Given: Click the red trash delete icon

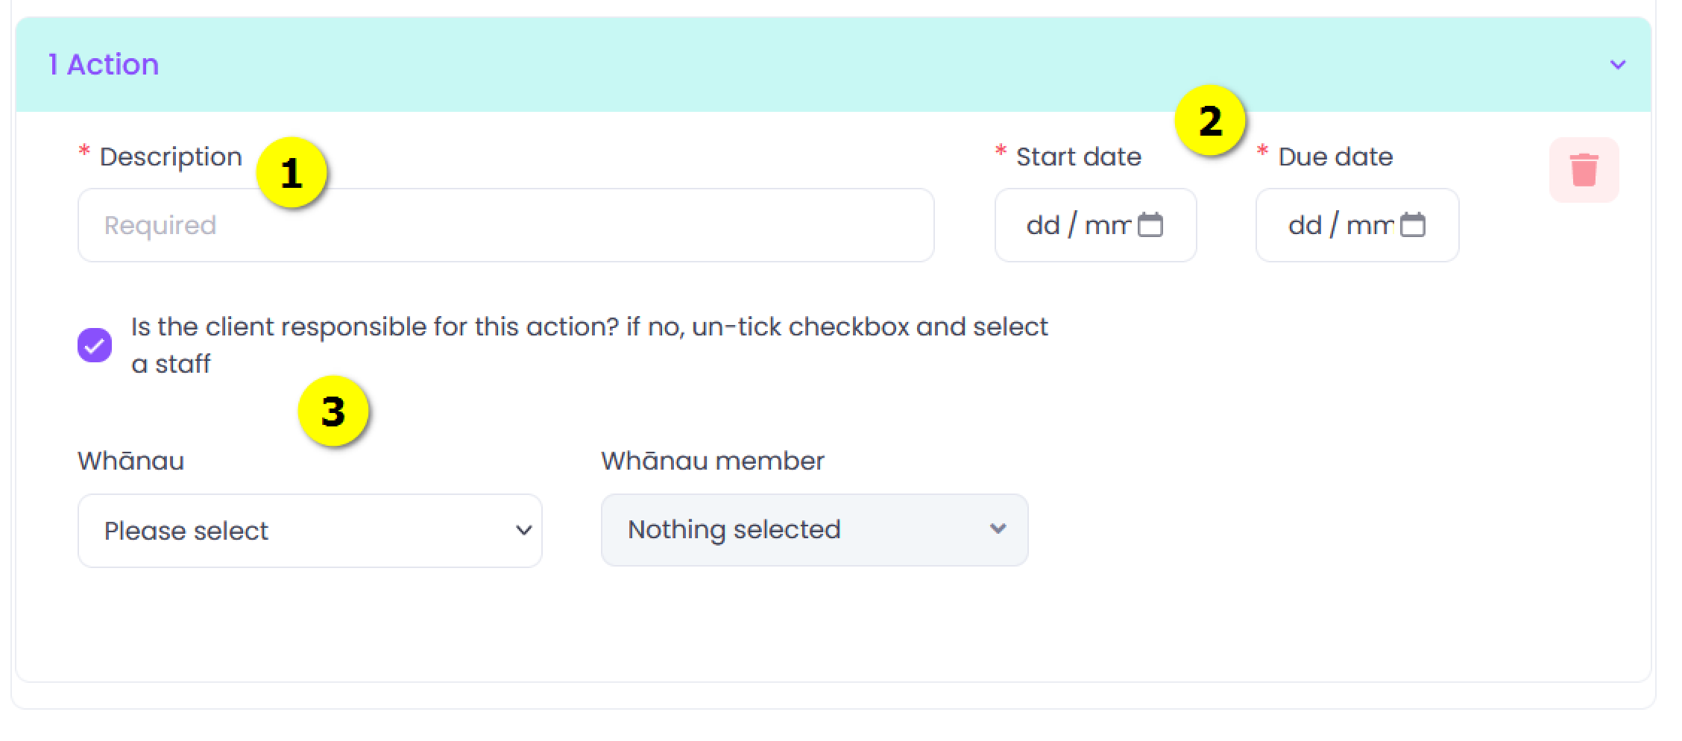Looking at the screenshot, I should (1584, 170).
